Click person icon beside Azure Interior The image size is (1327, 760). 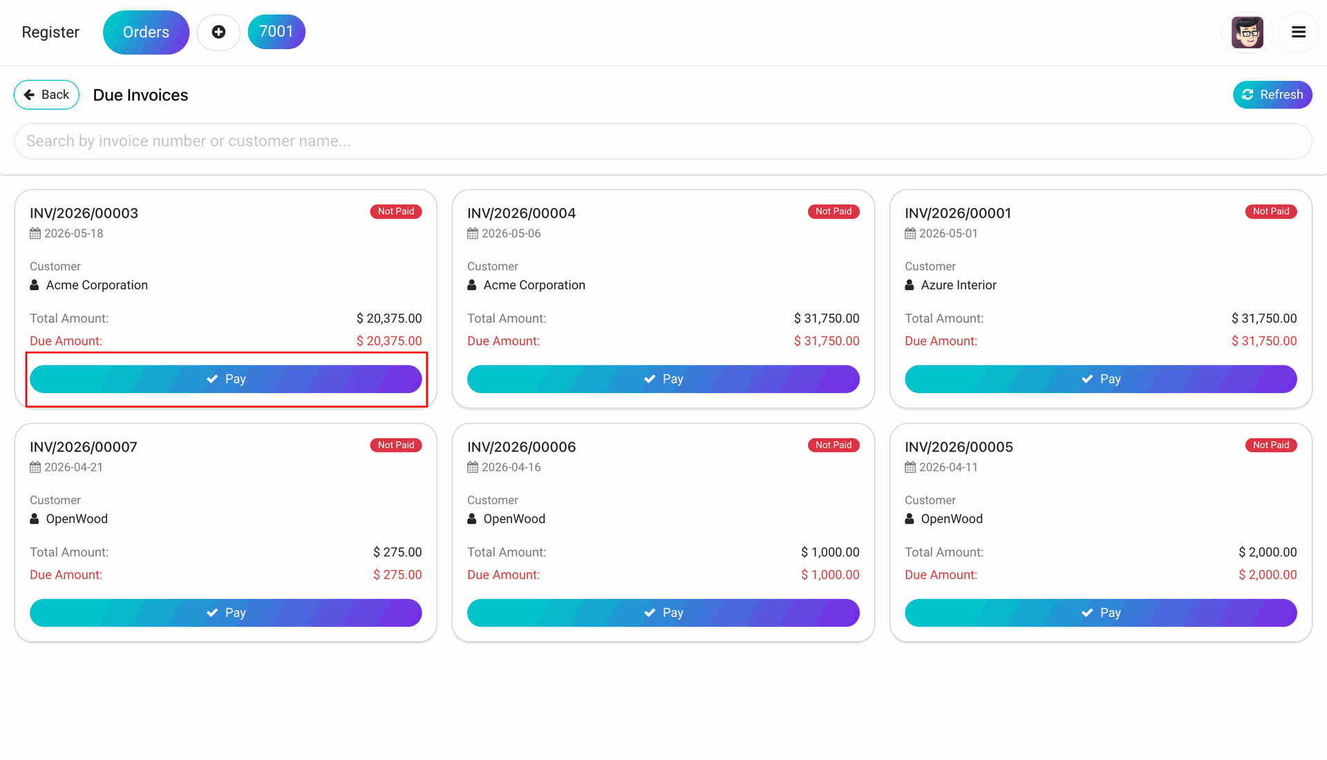(910, 285)
